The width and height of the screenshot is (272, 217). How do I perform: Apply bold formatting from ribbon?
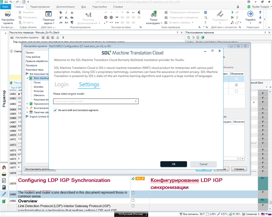click(61, 12)
